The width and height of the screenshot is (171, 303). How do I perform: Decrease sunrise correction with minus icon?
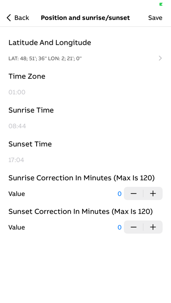[x=133, y=193]
